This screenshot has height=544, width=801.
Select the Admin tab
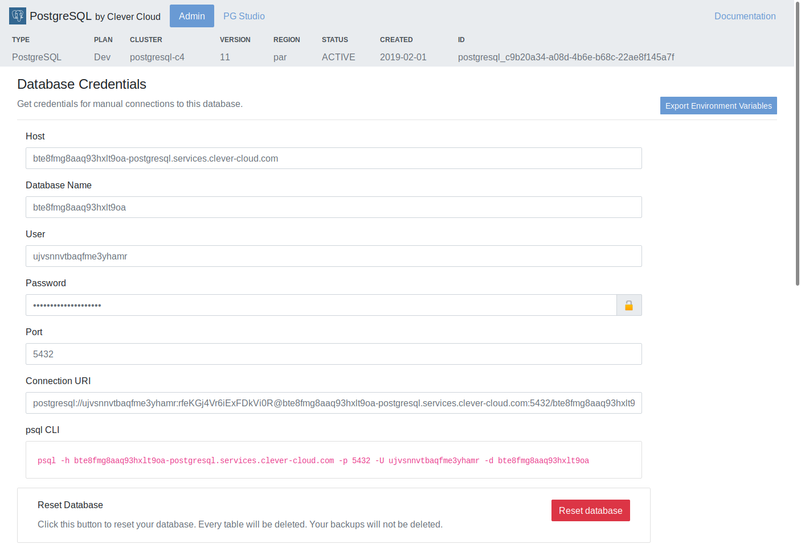(191, 16)
